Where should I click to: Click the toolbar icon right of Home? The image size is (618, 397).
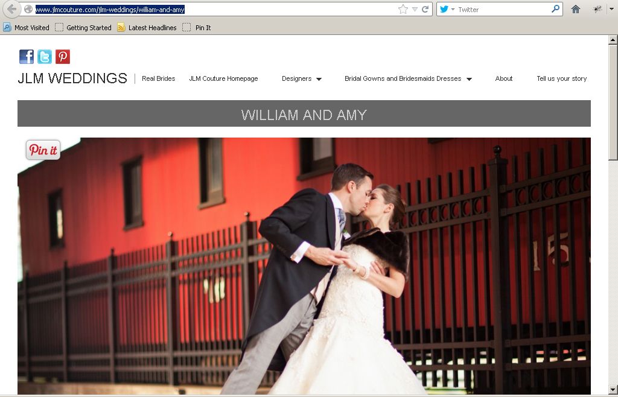point(598,10)
